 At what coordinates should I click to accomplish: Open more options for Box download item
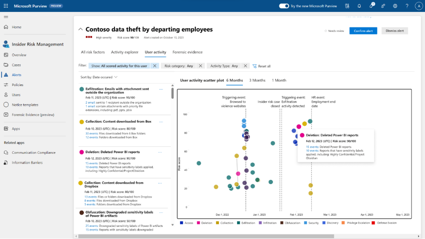point(161,122)
